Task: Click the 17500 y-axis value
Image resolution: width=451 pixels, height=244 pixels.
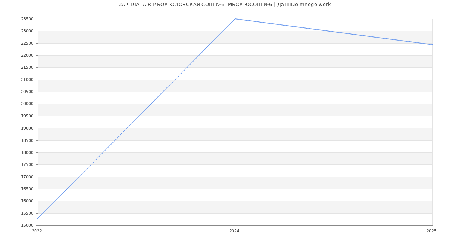Action: (27, 164)
